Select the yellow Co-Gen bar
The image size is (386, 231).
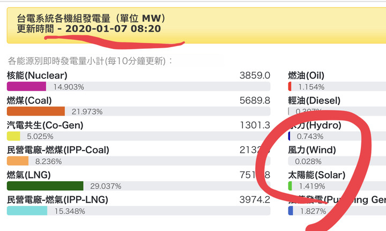[x=13, y=136]
